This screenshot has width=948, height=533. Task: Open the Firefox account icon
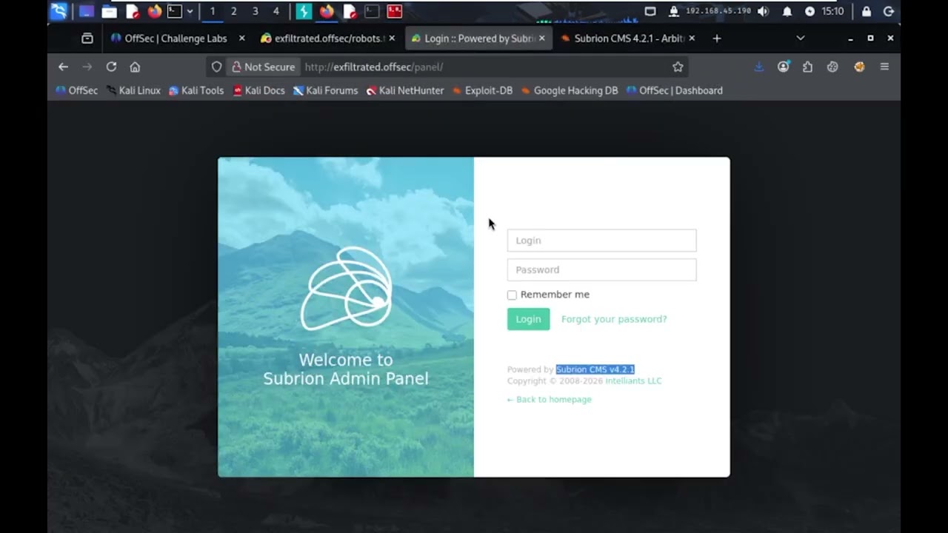(x=784, y=67)
